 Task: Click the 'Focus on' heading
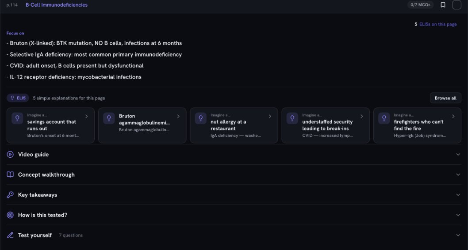15,33
